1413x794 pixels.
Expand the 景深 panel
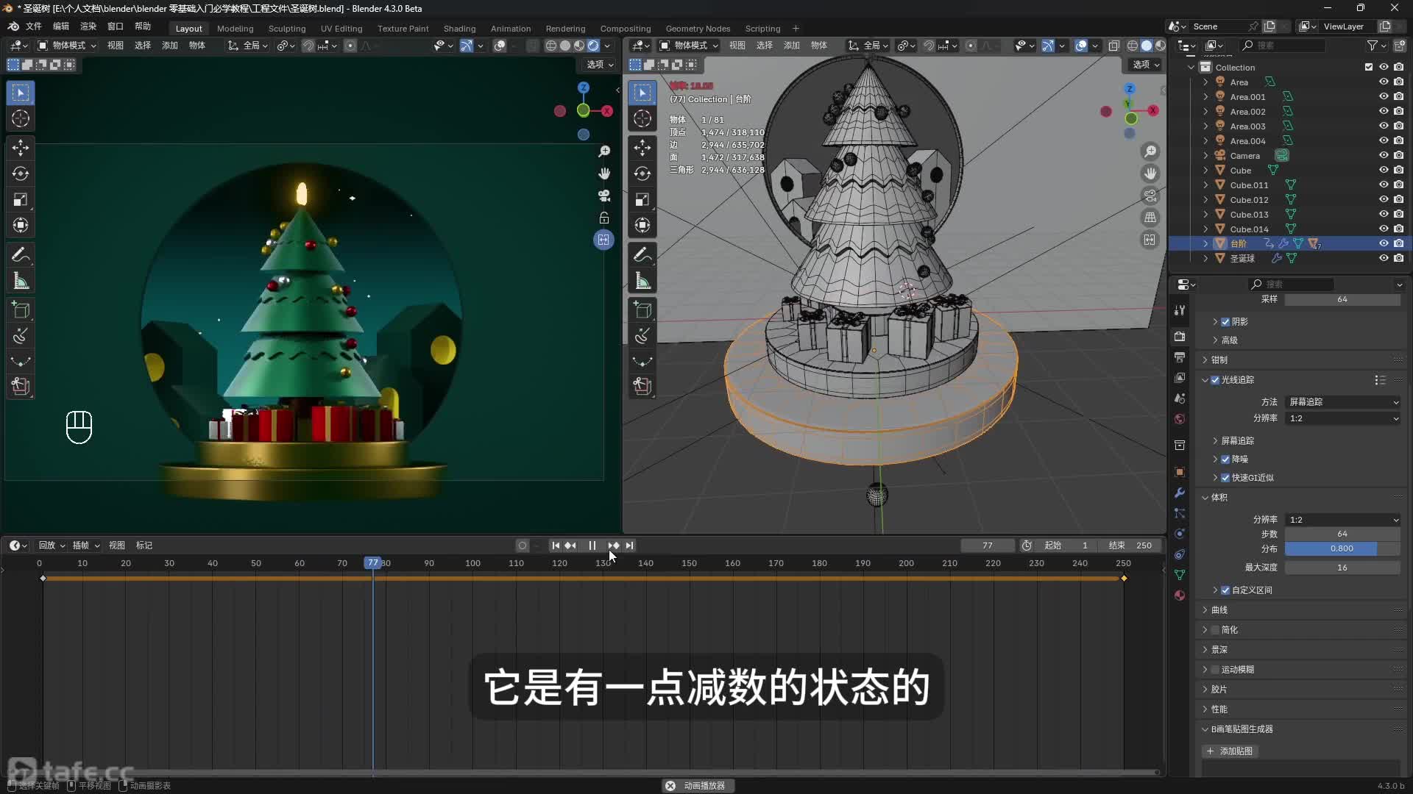tap(1219, 650)
